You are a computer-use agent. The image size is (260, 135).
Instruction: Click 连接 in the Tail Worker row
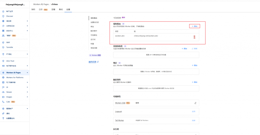pyautogui.click(x=193, y=121)
